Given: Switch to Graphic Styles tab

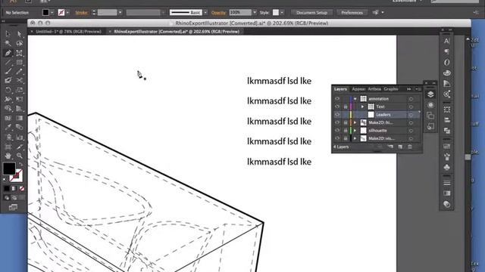Looking at the screenshot, I should click(391, 89).
